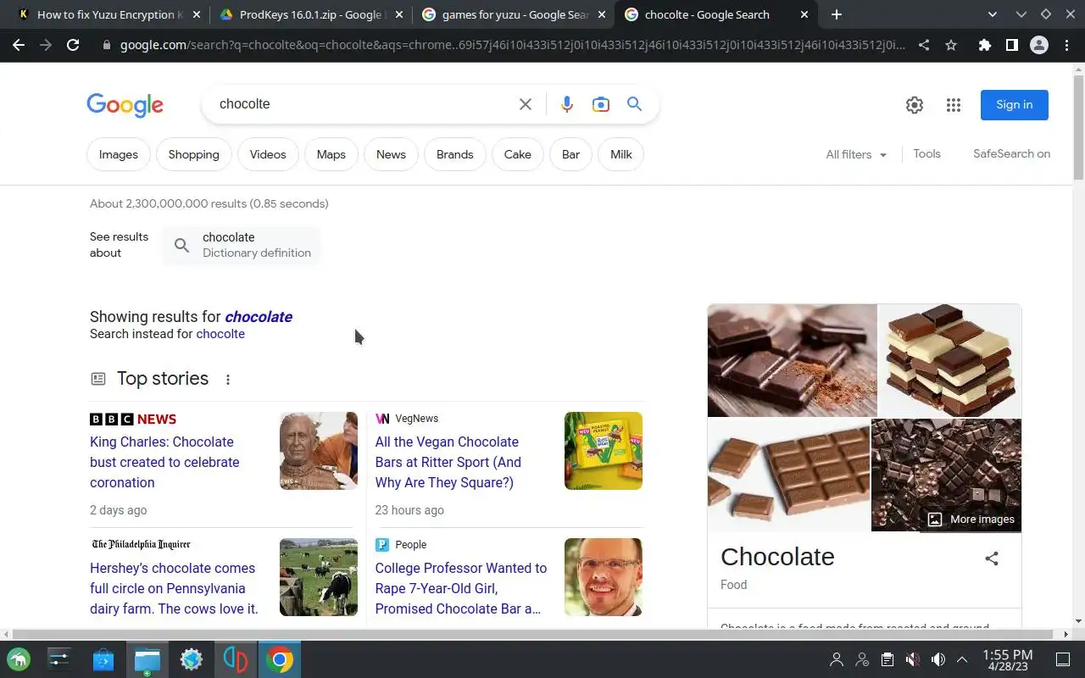Screen dimensions: 1085x678
Task: Click the corrected chocolate link
Action: [x=259, y=317]
